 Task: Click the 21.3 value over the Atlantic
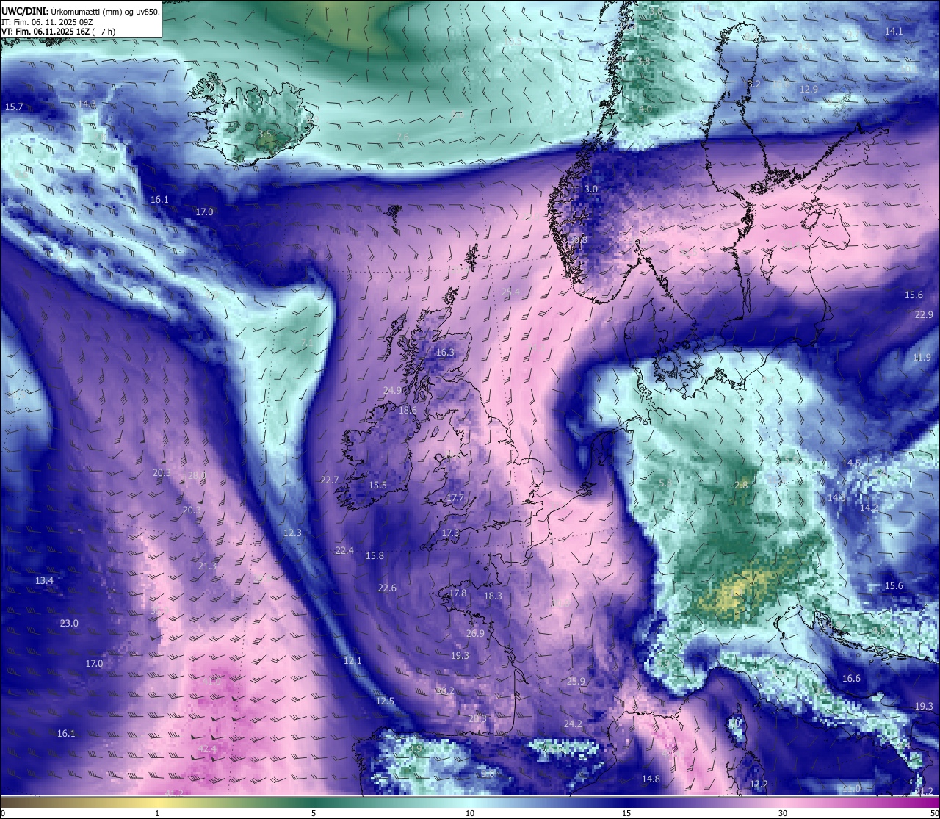pos(207,566)
